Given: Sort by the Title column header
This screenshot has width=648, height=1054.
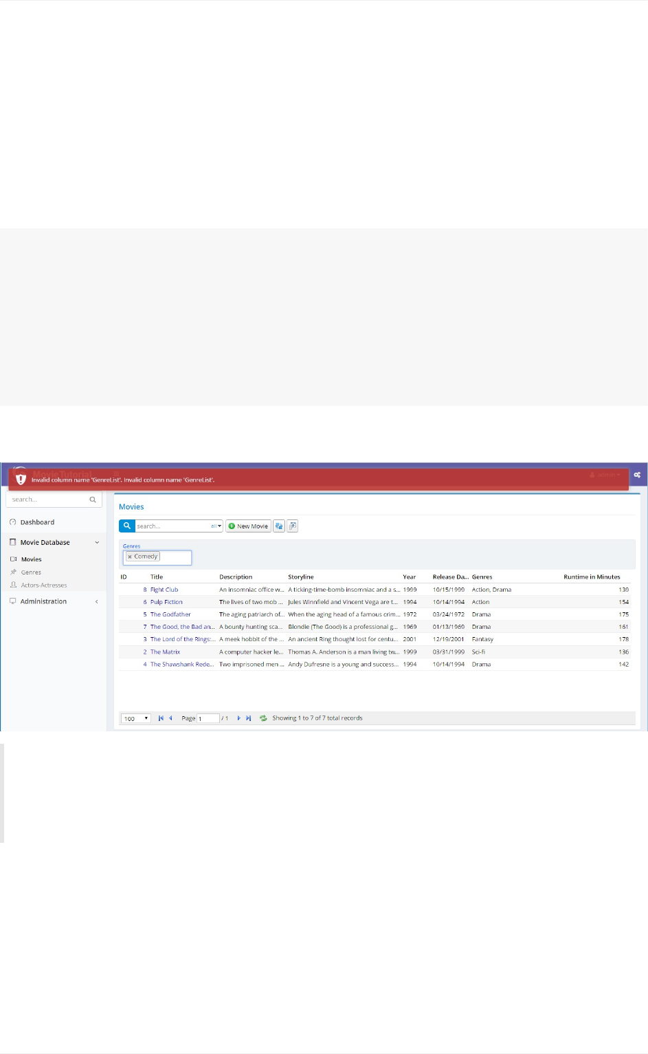Looking at the screenshot, I should click(x=157, y=577).
